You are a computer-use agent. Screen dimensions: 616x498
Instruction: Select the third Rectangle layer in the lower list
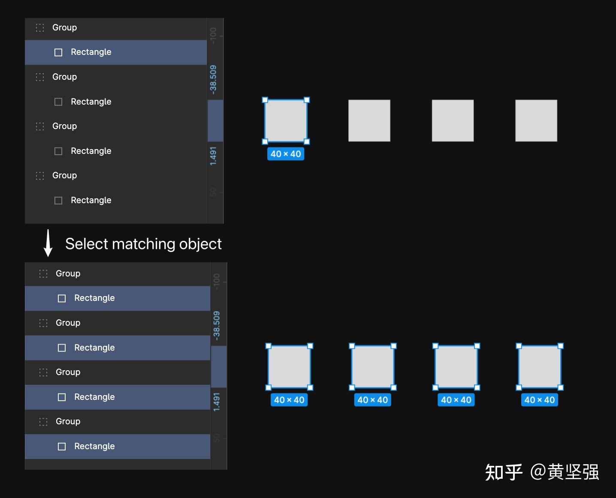(94, 397)
